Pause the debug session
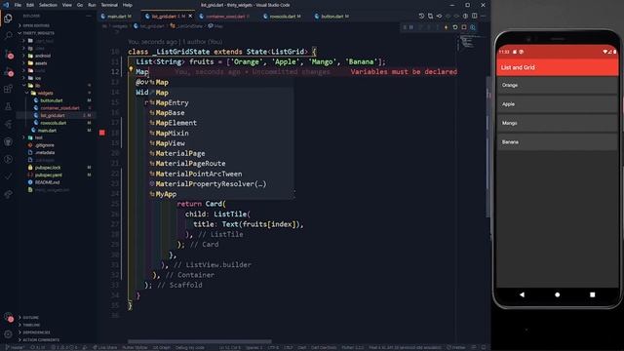This screenshot has width=624, height=351. (411, 27)
